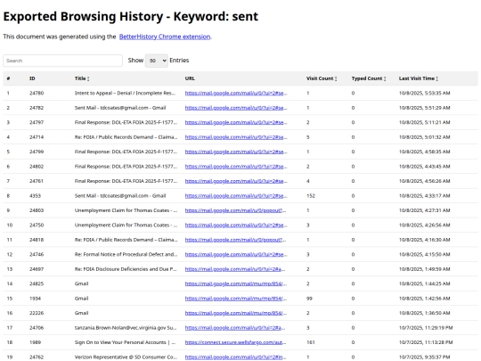Screen dimensions: 481x361
Task: Open URL link for row ID 24761
Action: pyautogui.click(x=236, y=181)
